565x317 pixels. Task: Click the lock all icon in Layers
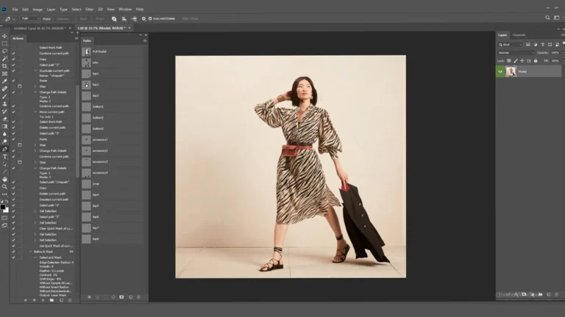(537, 60)
